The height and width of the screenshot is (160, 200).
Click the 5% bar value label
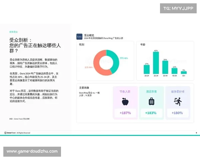click(x=184, y=70)
